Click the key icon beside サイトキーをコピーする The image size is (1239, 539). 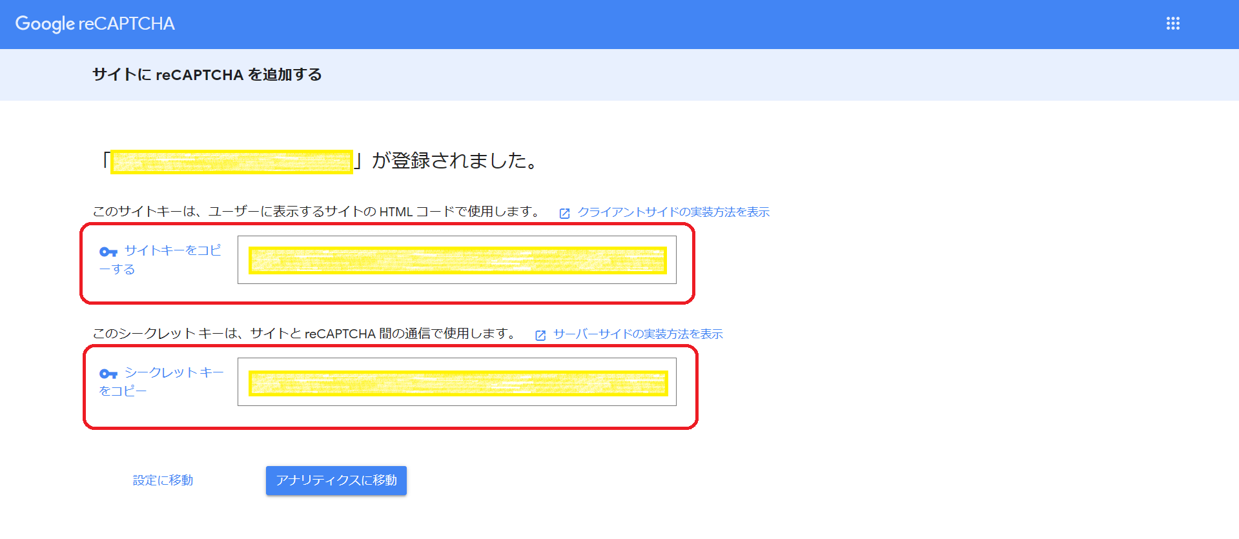[x=108, y=252]
